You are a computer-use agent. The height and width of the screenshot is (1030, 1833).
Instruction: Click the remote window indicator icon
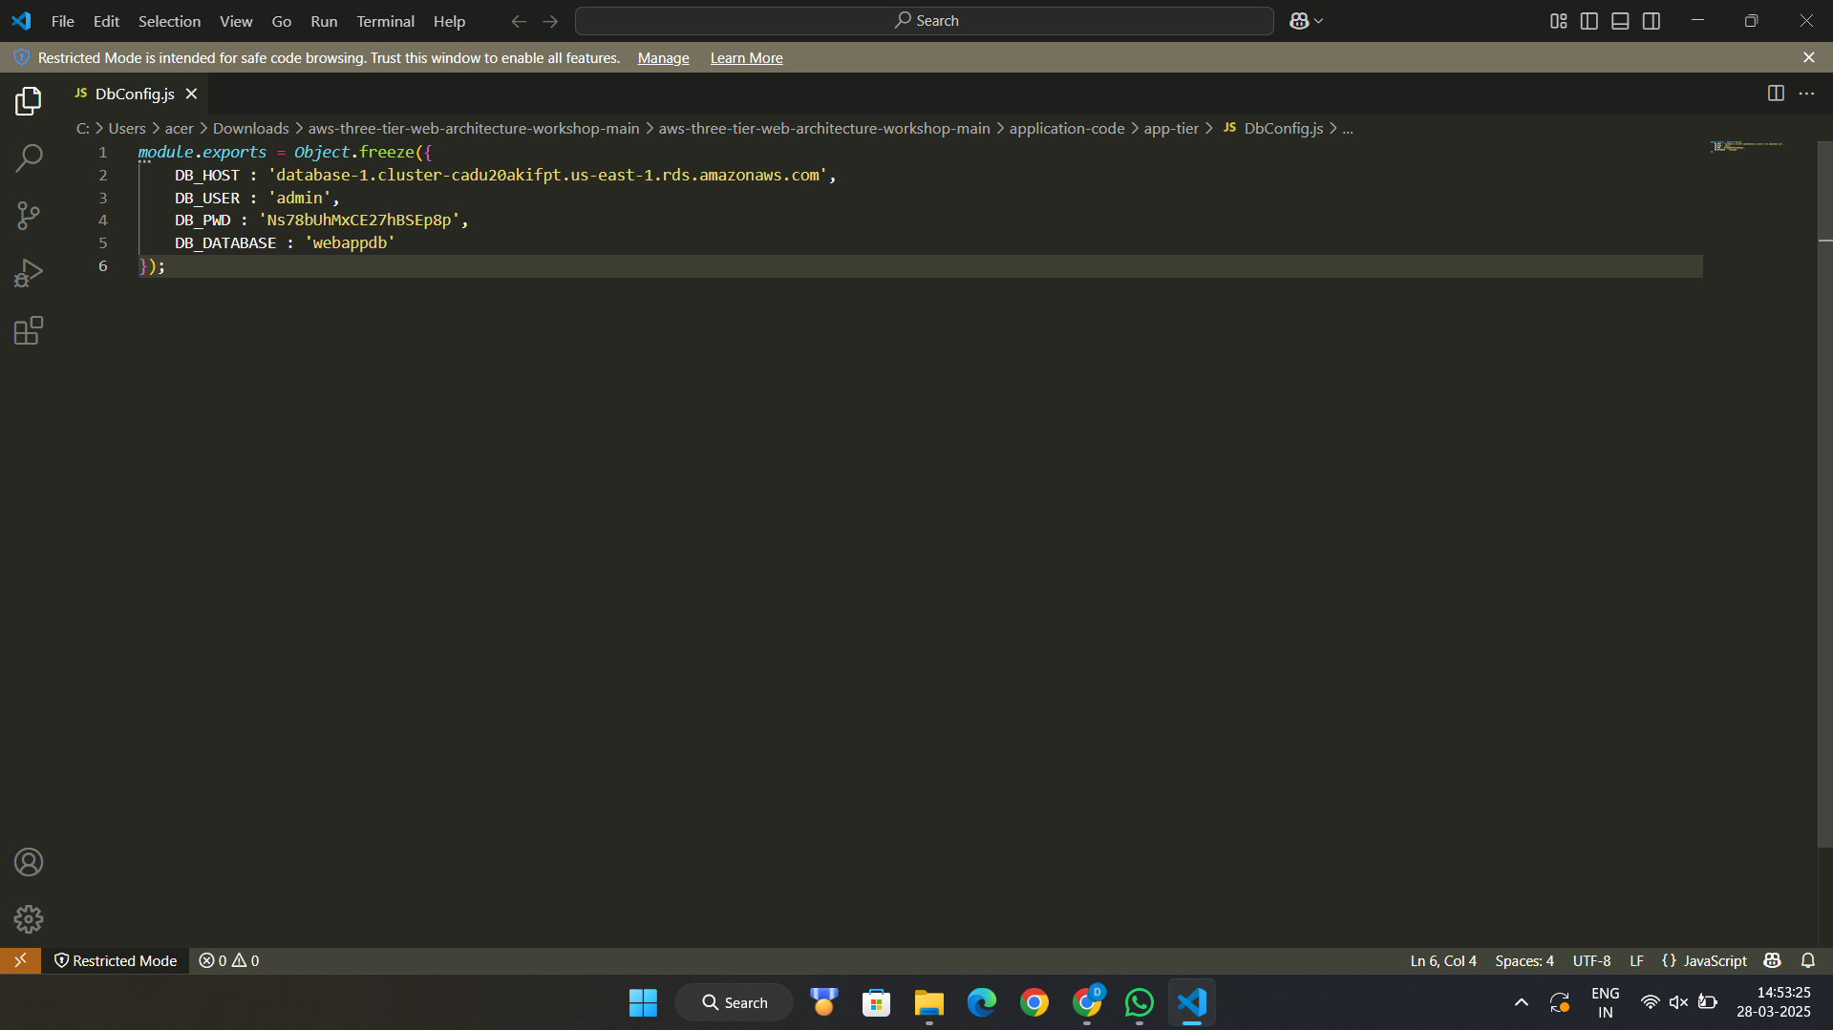click(20, 960)
